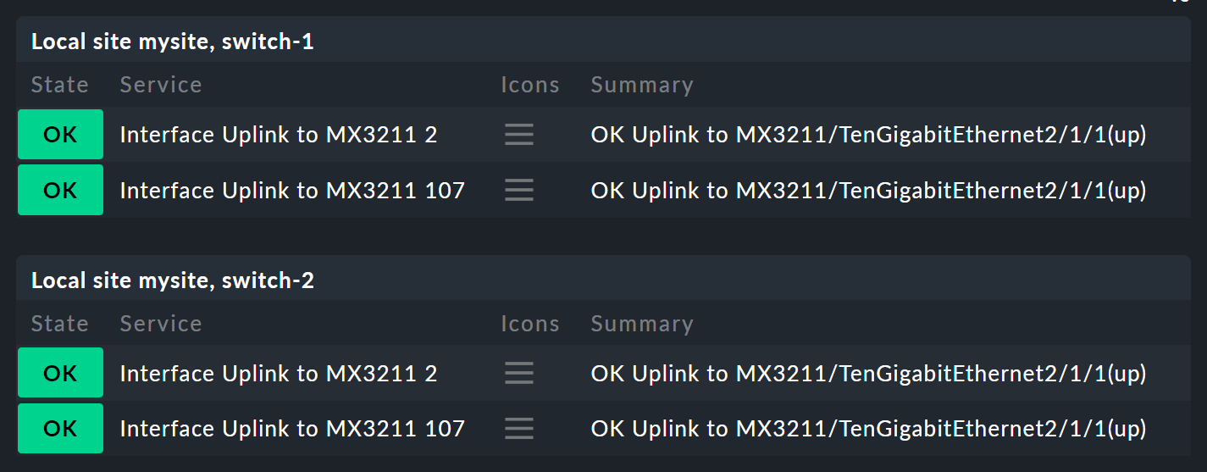Open action menu for switch-2 MX3211 107 interface
Viewport: 1207px width, 472px height.
pyautogui.click(x=519, y=429)
